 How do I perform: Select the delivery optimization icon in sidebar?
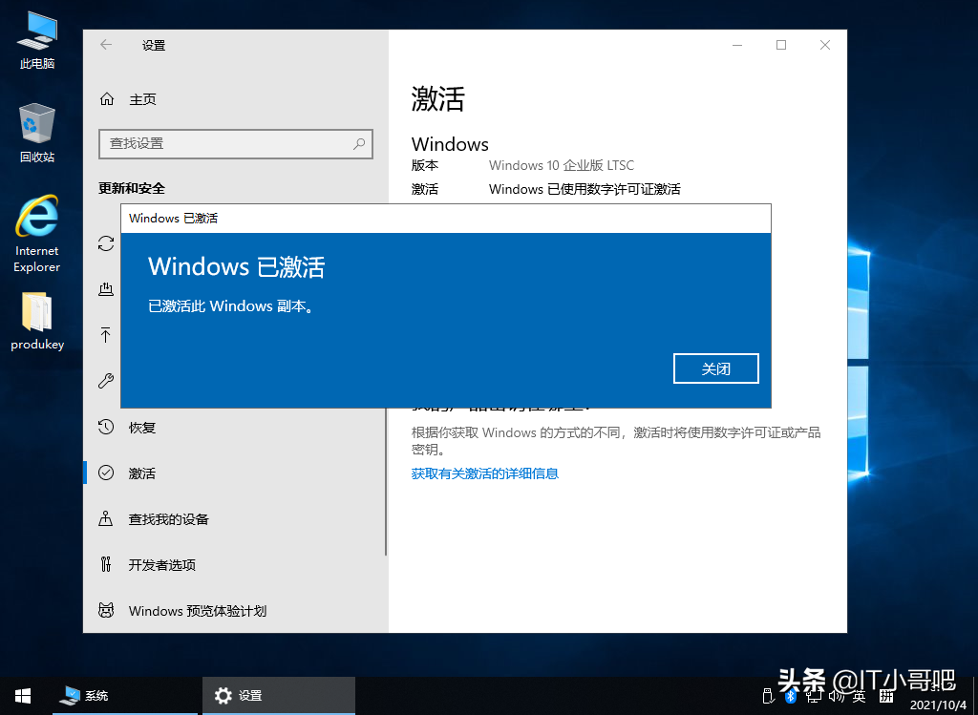106,289
